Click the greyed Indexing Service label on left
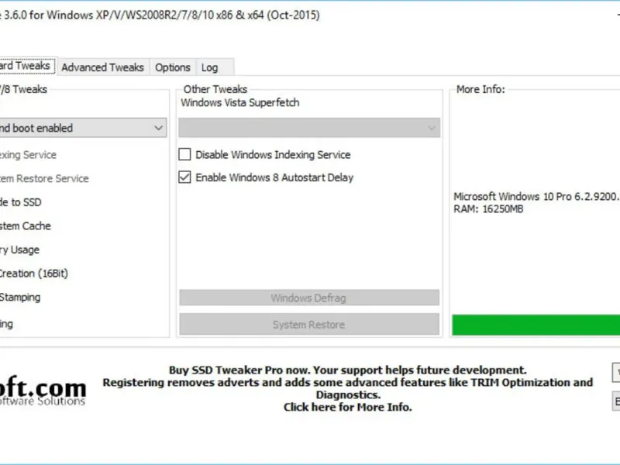This screenshot has width=620, height=465. pyautogui.click(x=28, y=154)
